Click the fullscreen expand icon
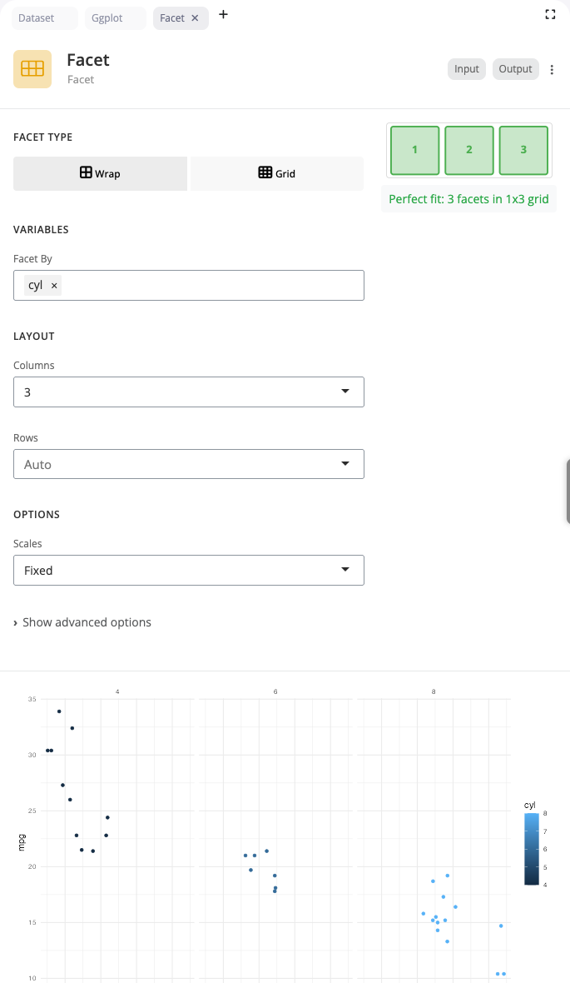The image size is (570, 983). coord(550,14)
